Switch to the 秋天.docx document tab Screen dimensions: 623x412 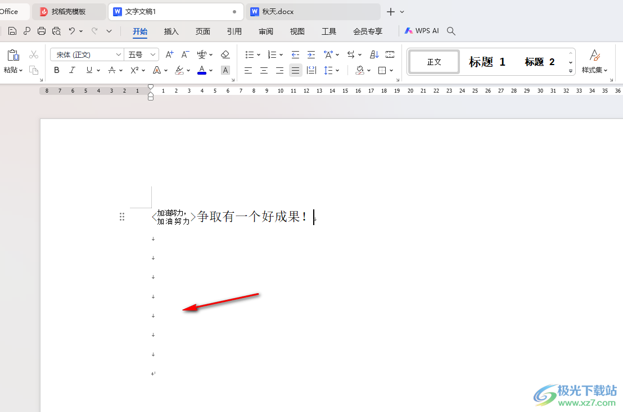(313, 11)
